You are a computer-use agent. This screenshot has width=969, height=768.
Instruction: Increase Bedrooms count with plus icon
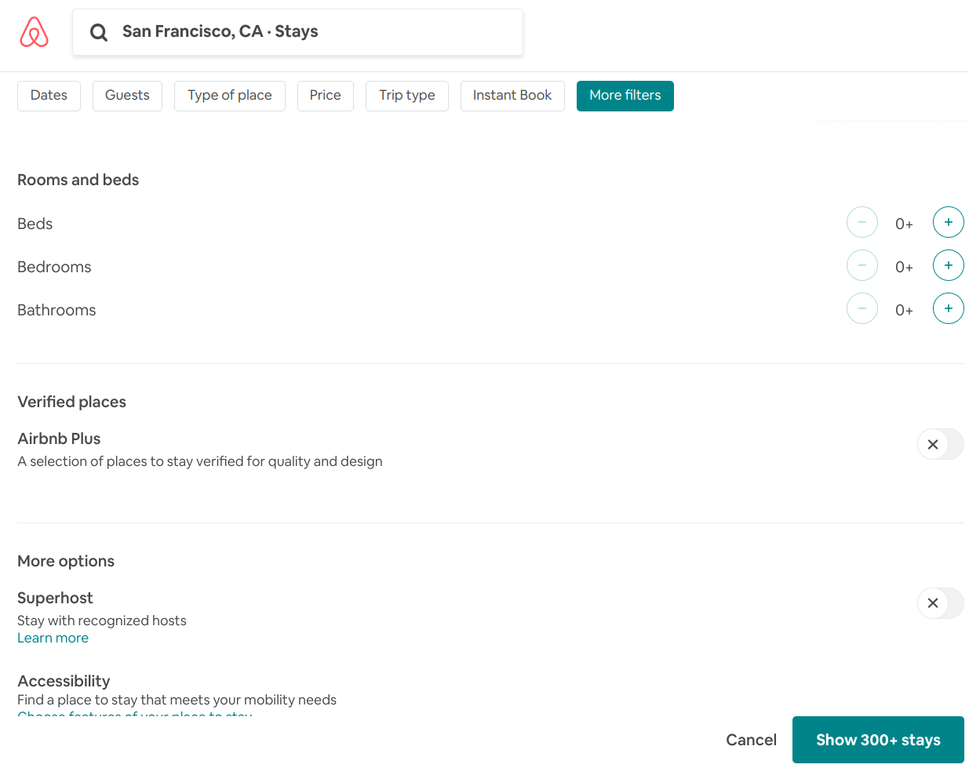coord(948,266)
